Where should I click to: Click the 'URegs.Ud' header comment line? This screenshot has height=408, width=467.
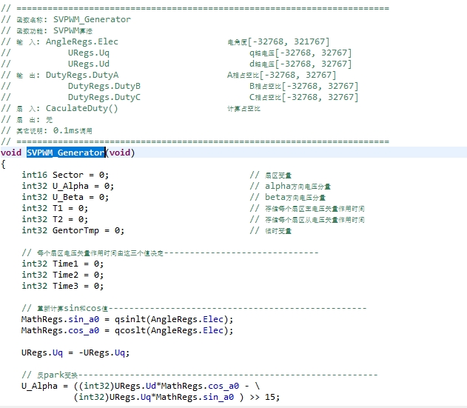pos(89,64)
